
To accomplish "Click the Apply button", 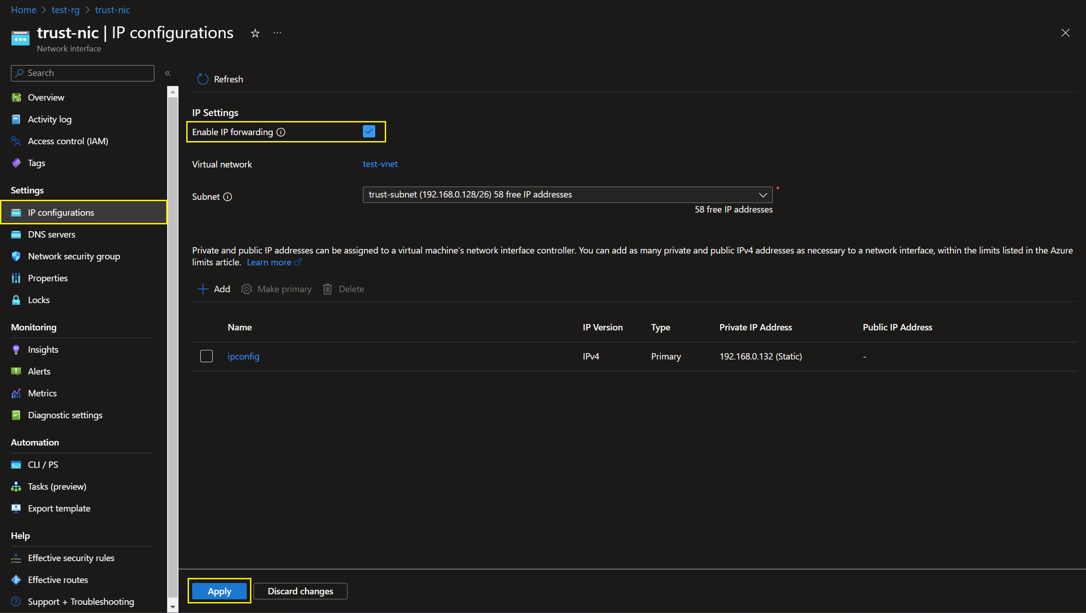I will point(219,591).
